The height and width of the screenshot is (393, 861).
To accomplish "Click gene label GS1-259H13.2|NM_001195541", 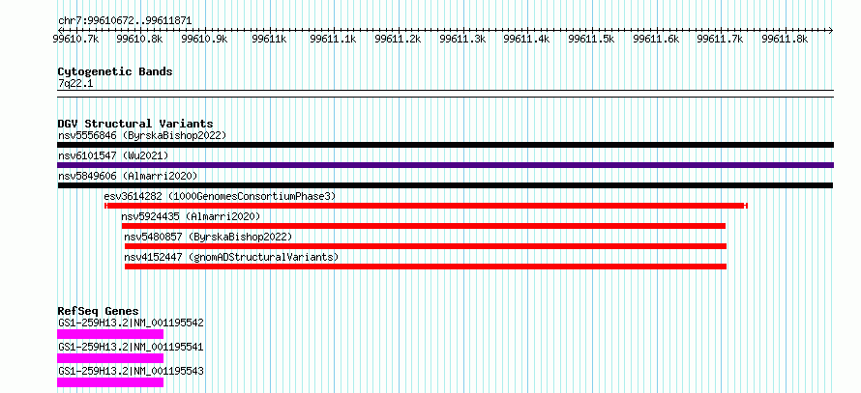I will pyautogui.click(x=131, y=347).
